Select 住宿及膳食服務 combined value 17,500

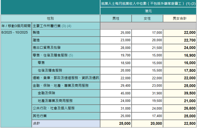[x=180, y=71]
